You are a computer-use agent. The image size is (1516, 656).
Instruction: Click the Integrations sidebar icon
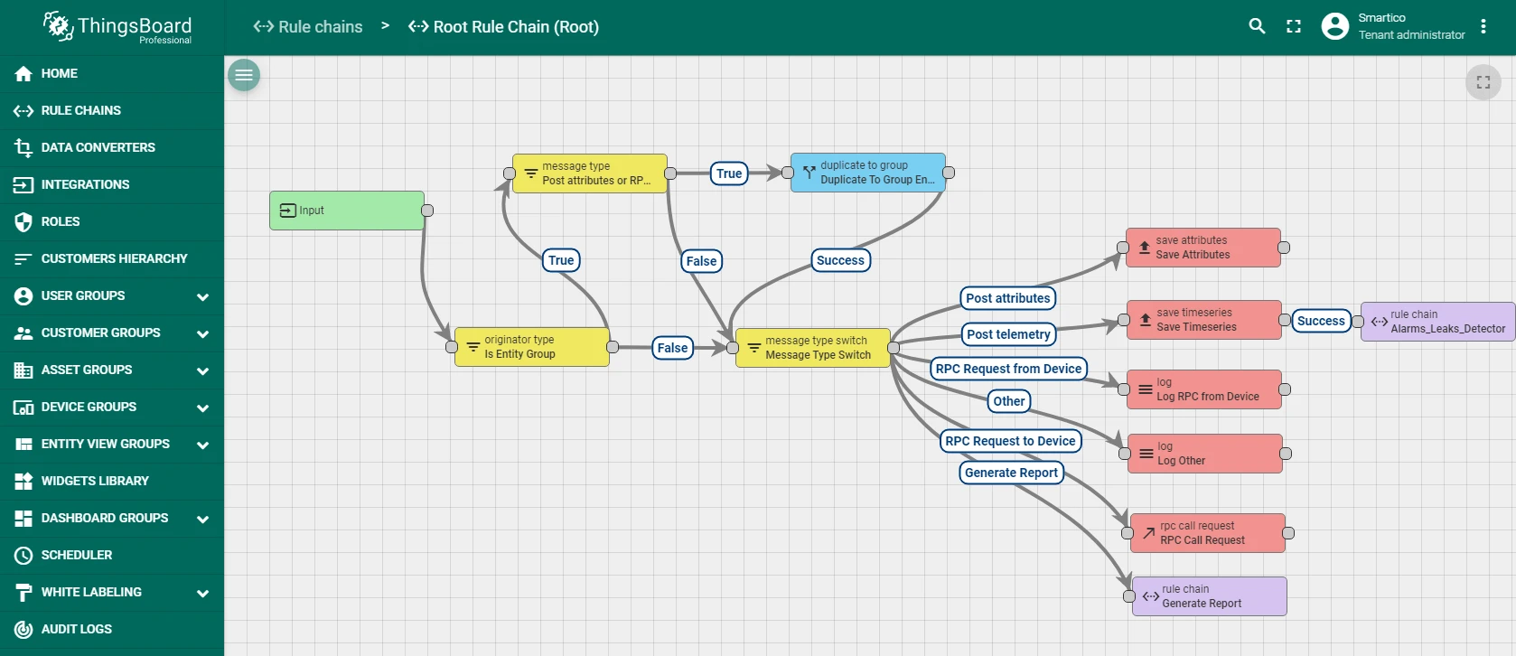[23, 185]
